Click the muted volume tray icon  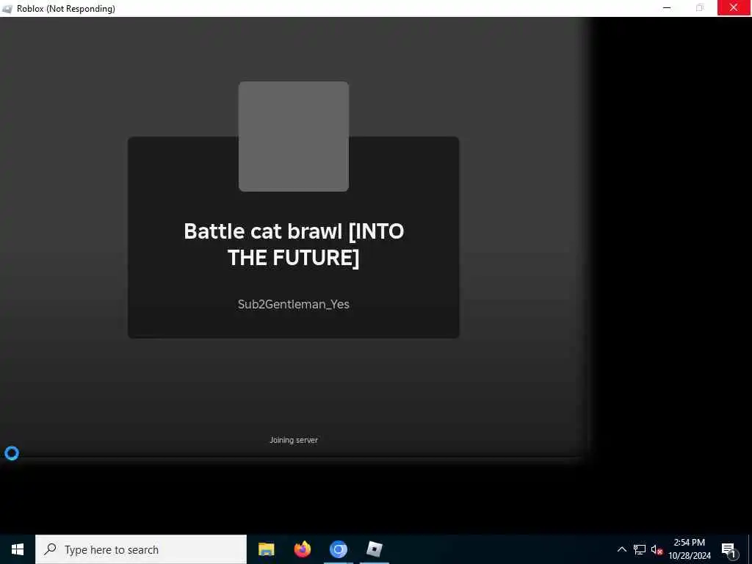(657, 549)
